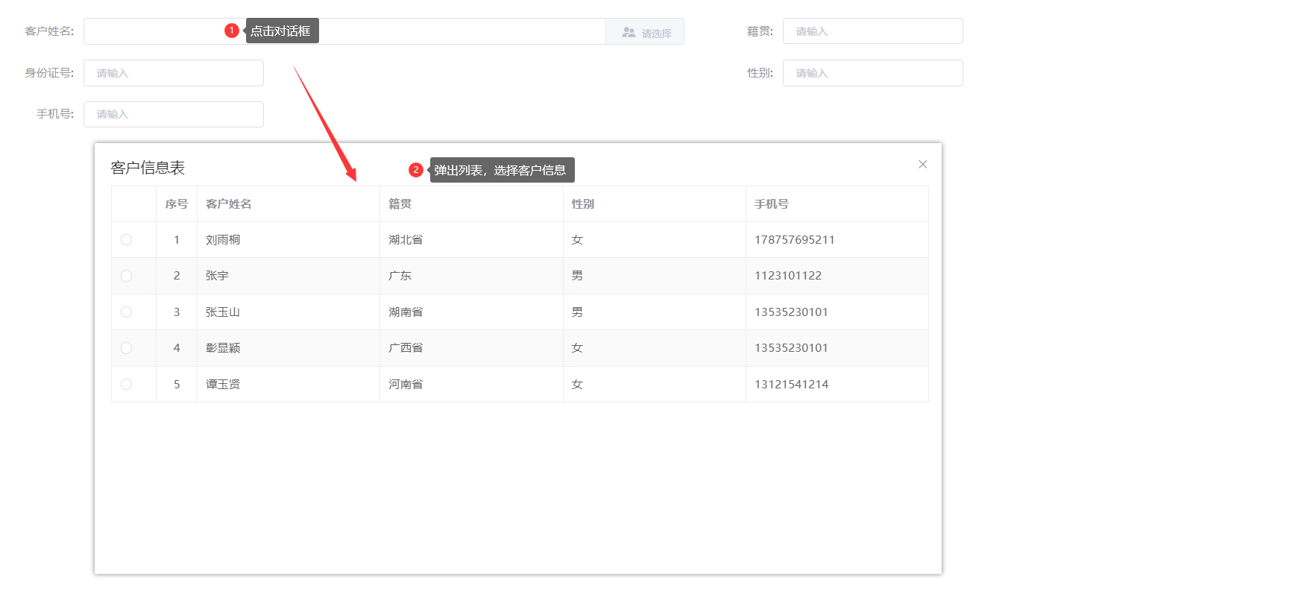Screen dimensions: 1307x600
Task: Pick the radio button for 彭显颖
Action: 127,348
